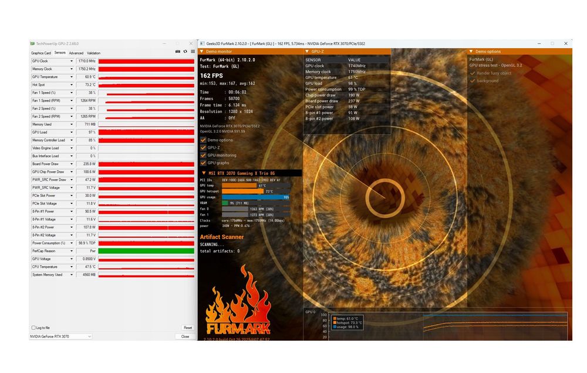Close the FurMark window with the X
The height and width of the screenshot is (373, 587).
566,44
